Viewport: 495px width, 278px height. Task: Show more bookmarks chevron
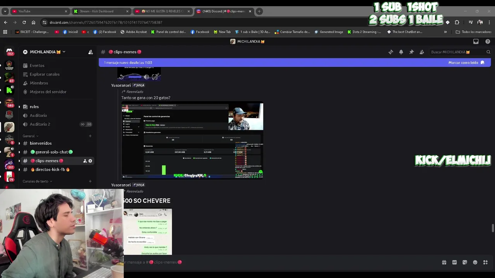coord(445,32)
